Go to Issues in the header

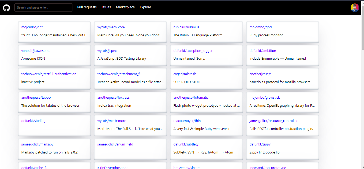106,7
